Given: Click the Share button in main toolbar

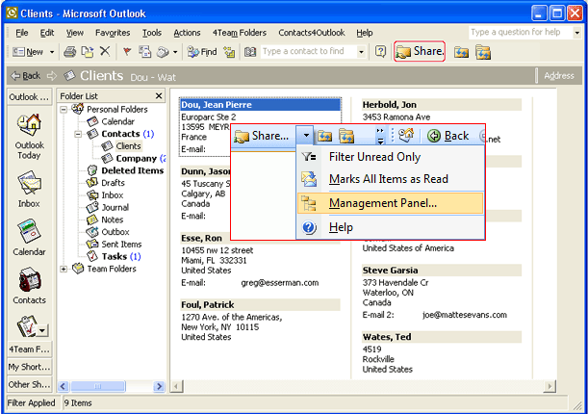Looking at the screenshot, I should point(420,51).
